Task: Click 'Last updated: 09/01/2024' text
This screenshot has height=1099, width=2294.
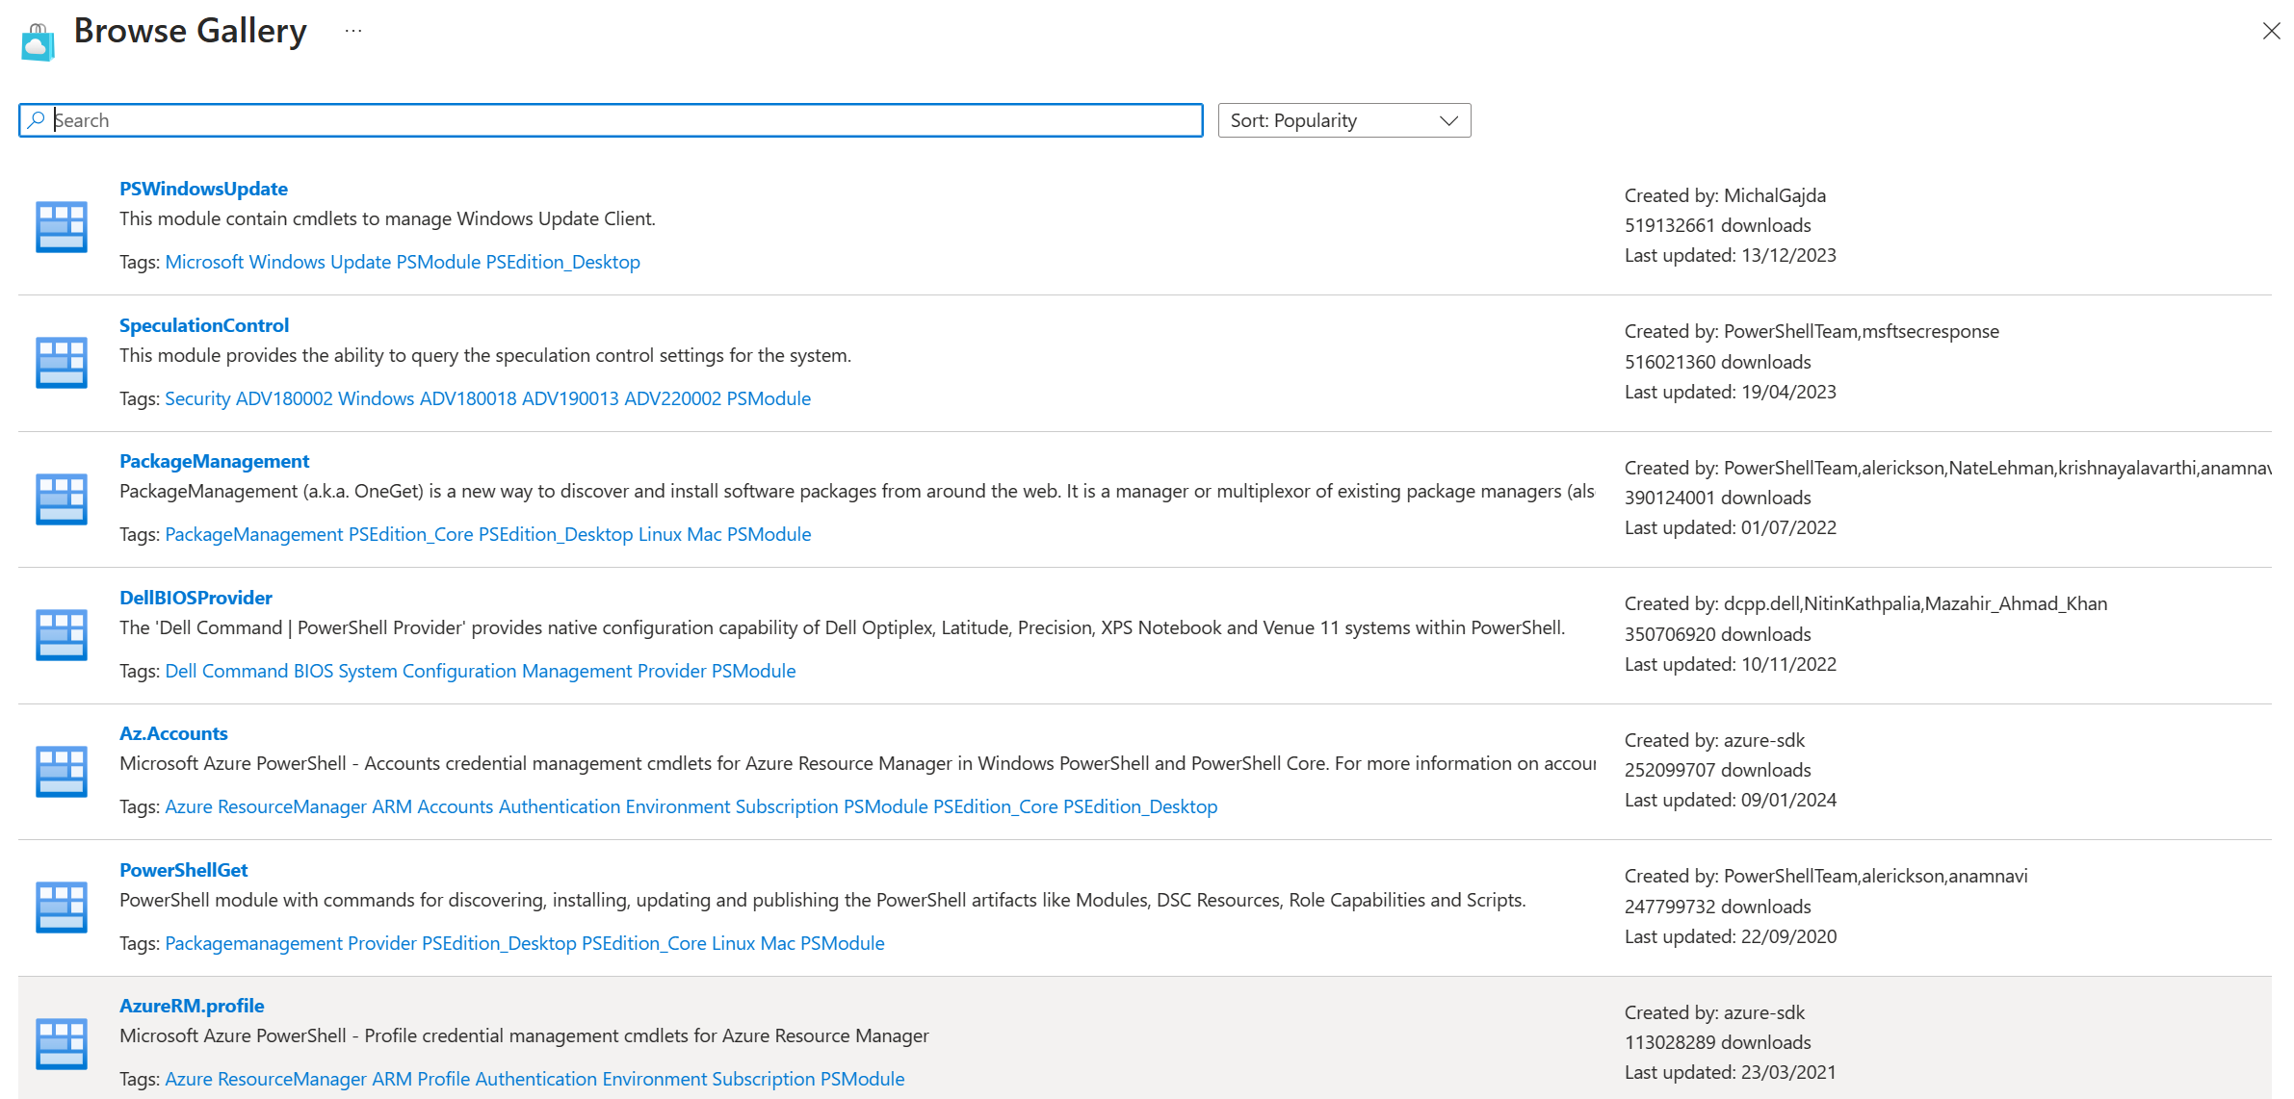Action: 1731,800
